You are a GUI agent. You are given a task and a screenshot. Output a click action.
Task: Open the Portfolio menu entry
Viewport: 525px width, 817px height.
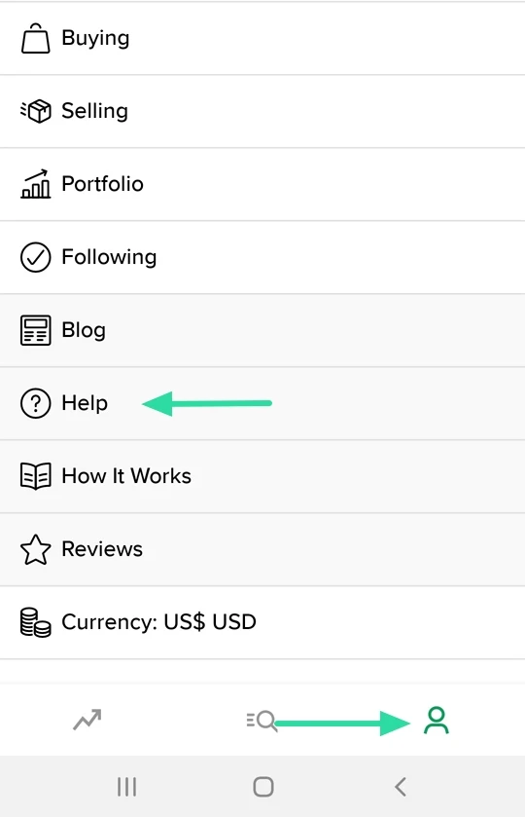262,184
